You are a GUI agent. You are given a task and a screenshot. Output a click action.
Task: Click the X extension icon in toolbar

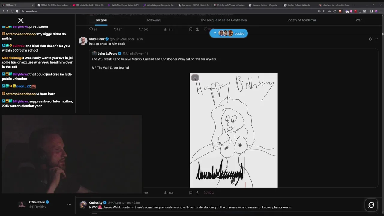351,11
